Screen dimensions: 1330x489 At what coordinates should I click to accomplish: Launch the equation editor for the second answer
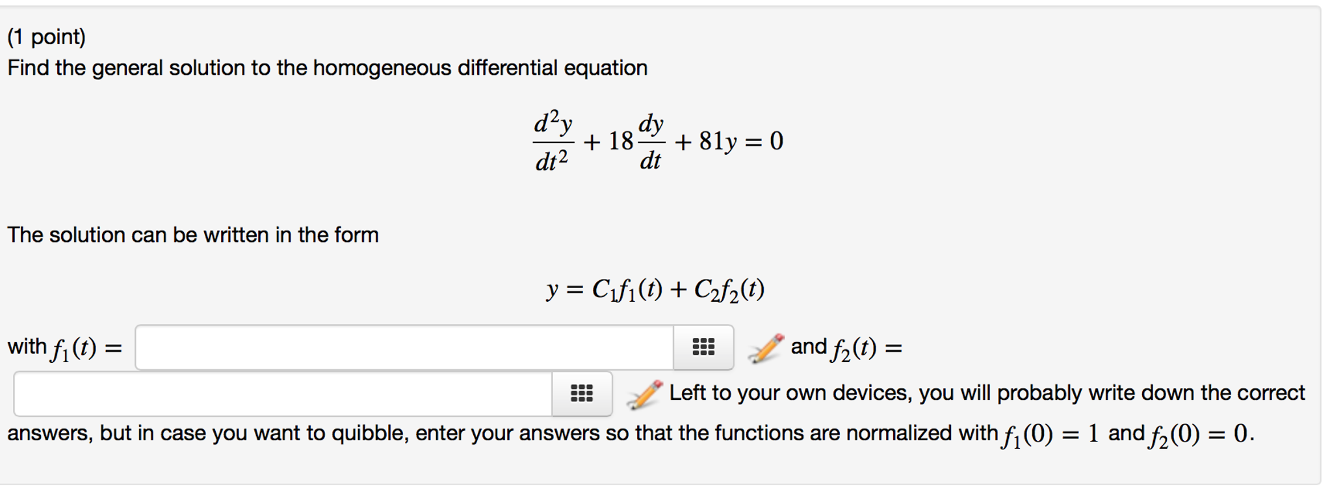(x=644, y=393)
